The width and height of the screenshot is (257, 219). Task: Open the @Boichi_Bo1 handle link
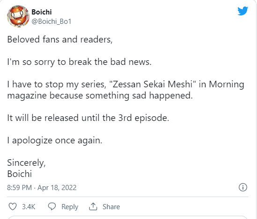[51, 21]
